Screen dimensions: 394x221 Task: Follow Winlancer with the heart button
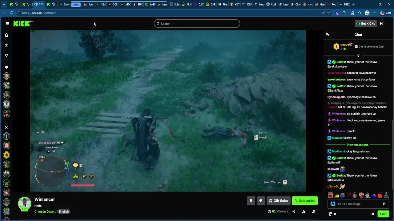click(261, 201)
